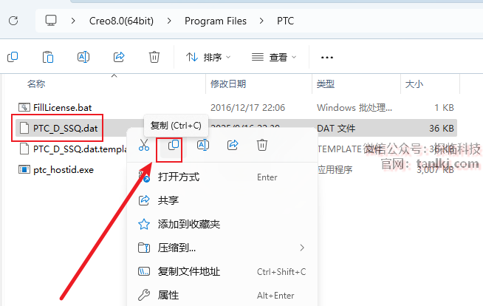Viewport: 483px width, 306px height.
Task: Select the FillLicense.bat file
Action: coord(63,108)
